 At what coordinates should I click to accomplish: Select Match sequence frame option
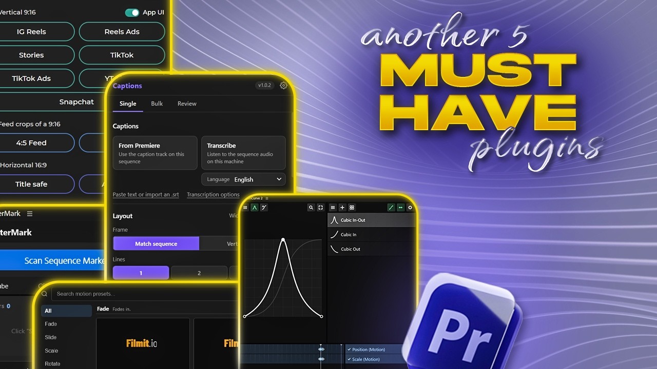(156, 243)
